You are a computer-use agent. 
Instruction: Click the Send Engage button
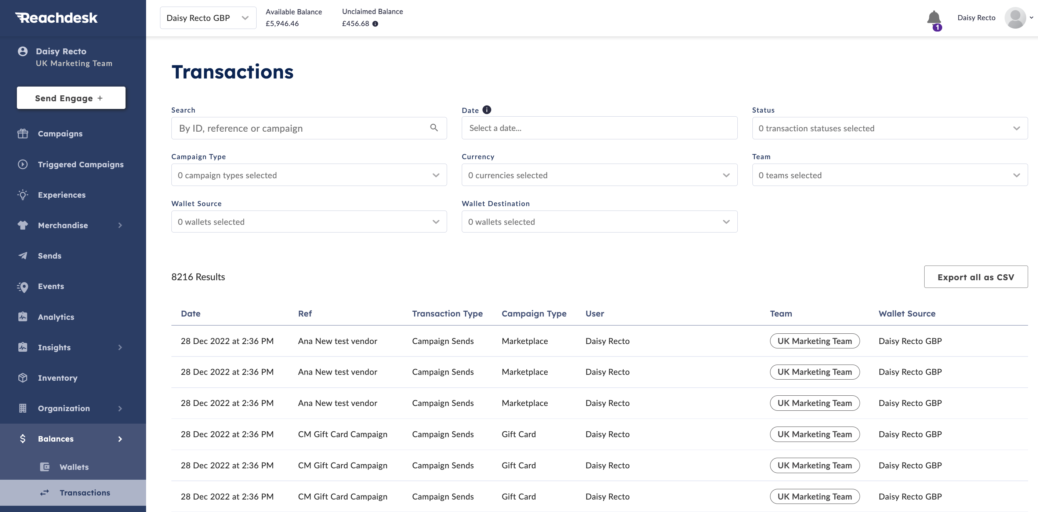point(71,98)
